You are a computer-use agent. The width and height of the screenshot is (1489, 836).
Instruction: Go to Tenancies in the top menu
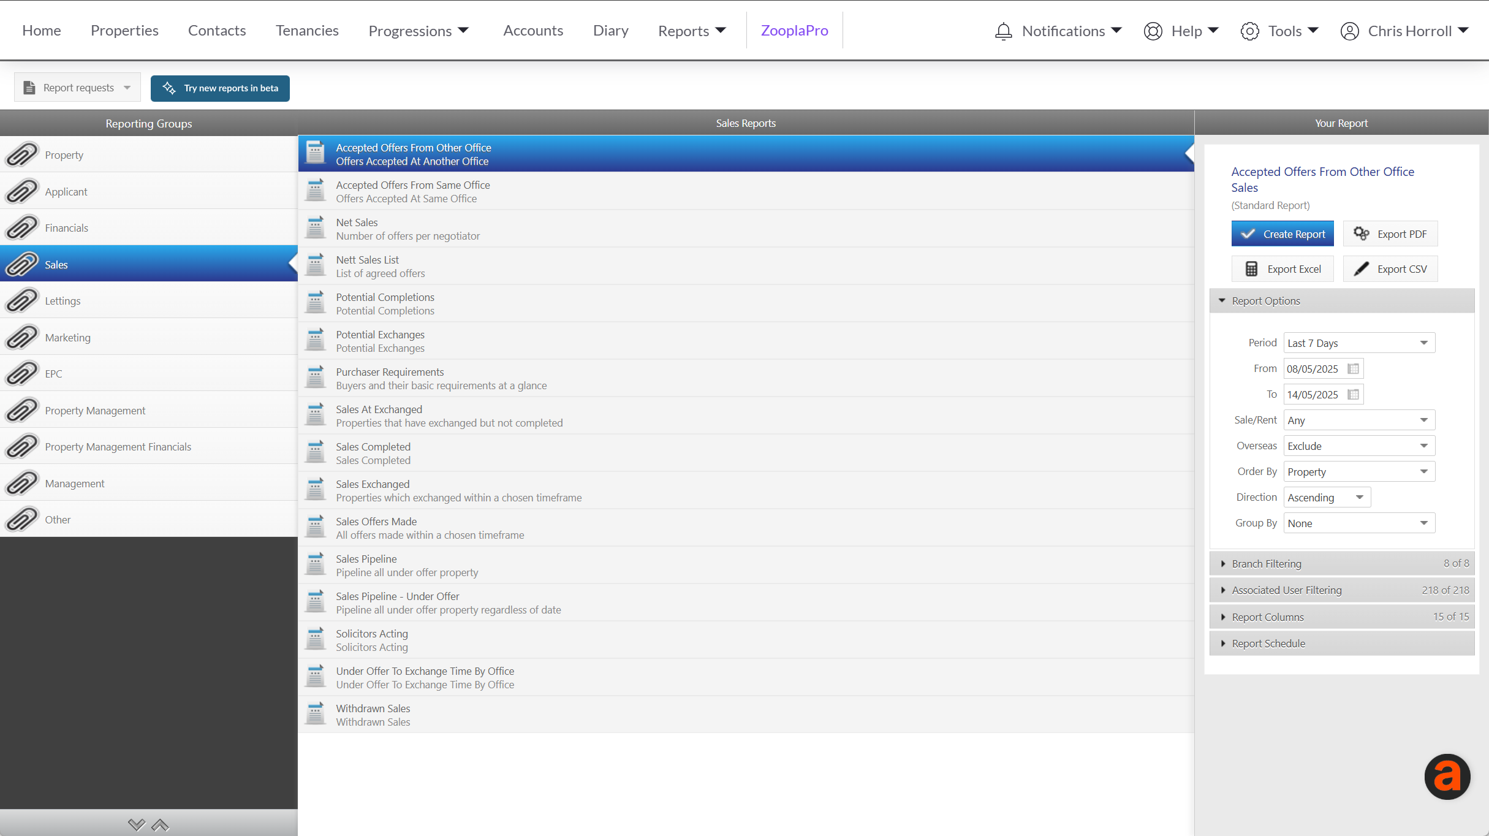(307, 31)
